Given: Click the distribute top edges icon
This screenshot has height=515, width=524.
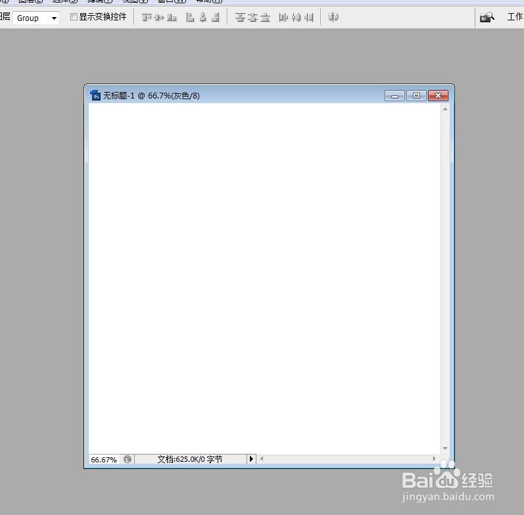Looking at the screenshot, I should [x=240, y=17].
